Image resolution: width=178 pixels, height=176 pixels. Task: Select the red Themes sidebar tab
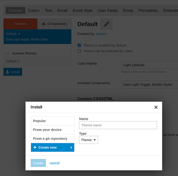coord(20,24)
